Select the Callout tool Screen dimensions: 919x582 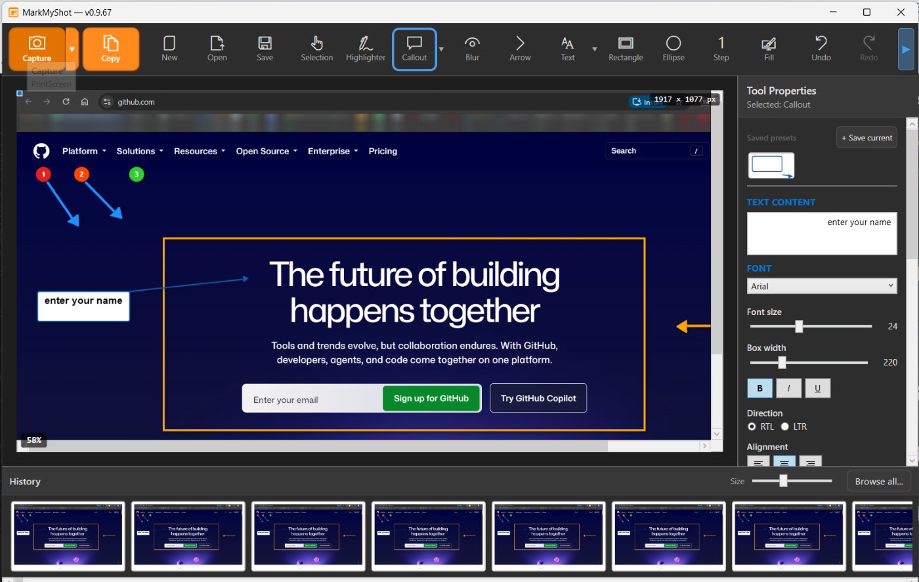click(x=414, y=49)
